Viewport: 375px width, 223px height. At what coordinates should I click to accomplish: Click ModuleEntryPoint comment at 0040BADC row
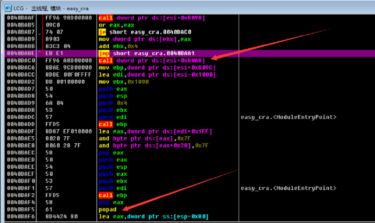tap(289, 117)
